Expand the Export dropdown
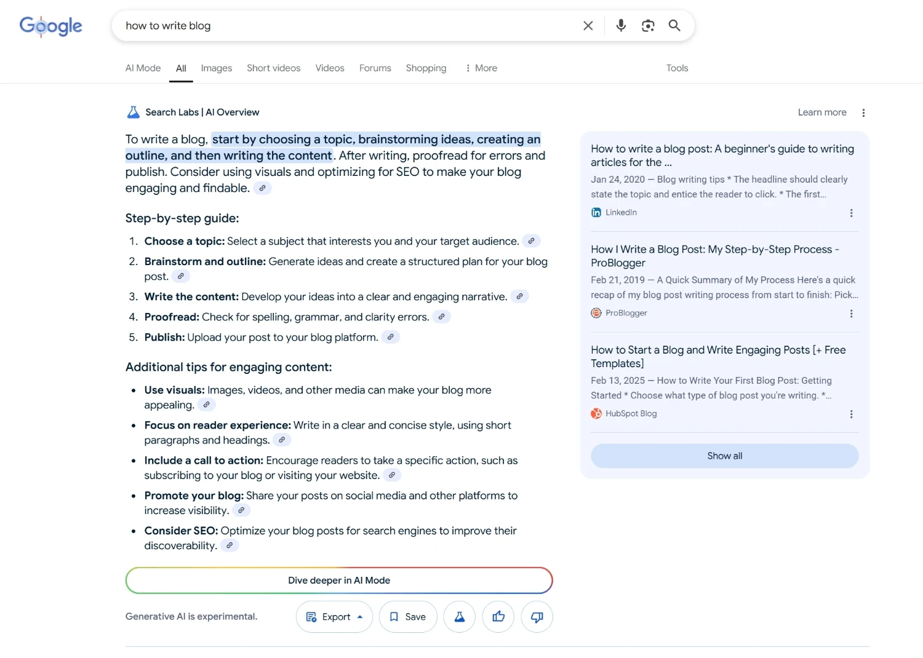The width and height of the screenshot is (923, 658). click(335, 617)
